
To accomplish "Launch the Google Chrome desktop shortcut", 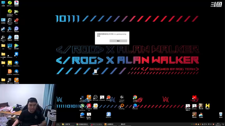I will tap(135, 99).
